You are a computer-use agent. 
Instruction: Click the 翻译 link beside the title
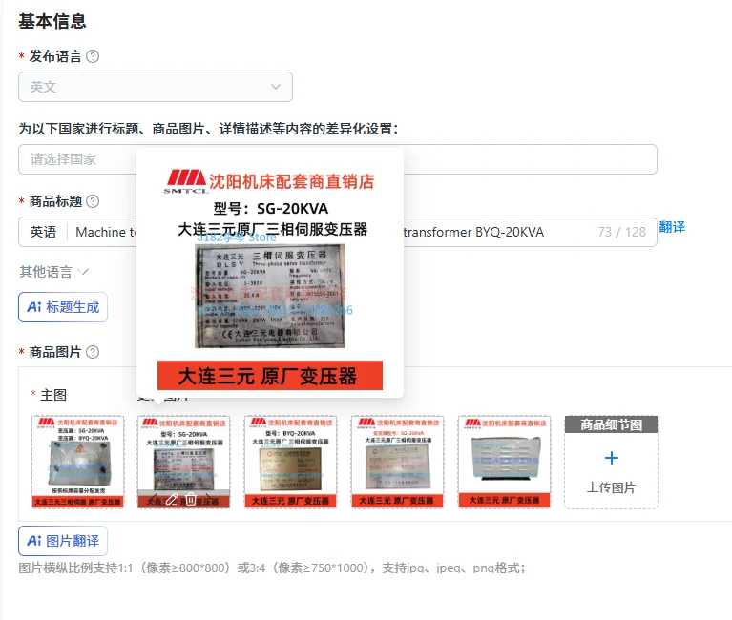click(672, 227)
